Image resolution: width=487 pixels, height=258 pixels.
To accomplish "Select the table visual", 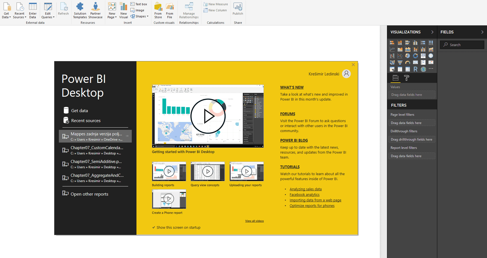I will [400, 69].
